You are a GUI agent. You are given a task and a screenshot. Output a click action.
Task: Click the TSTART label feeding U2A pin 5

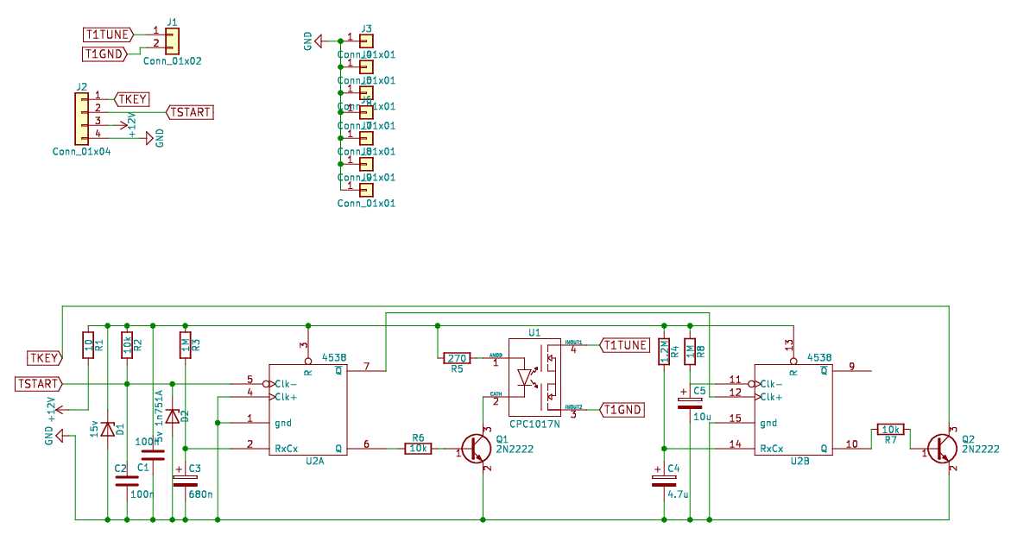(x=39, y=383)
